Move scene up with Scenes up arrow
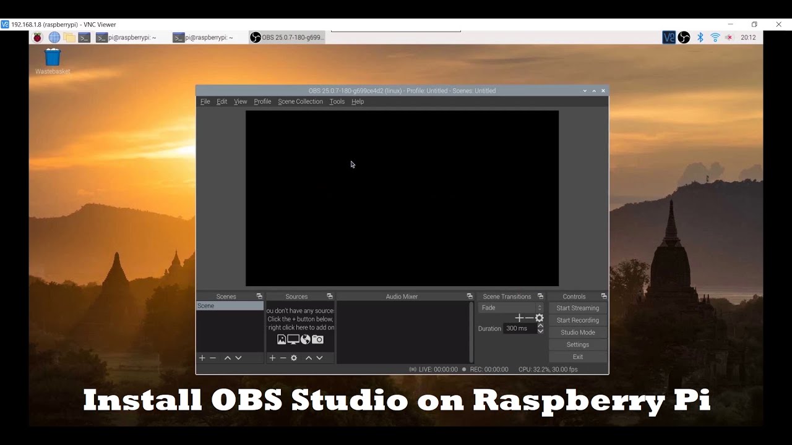The height and width of the screenshot is (445, 792). point(228,358)
